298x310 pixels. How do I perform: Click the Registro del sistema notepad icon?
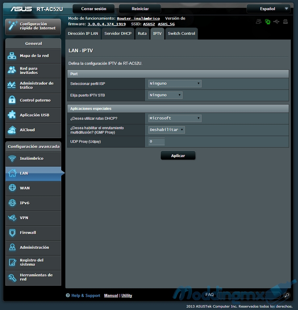13,262
